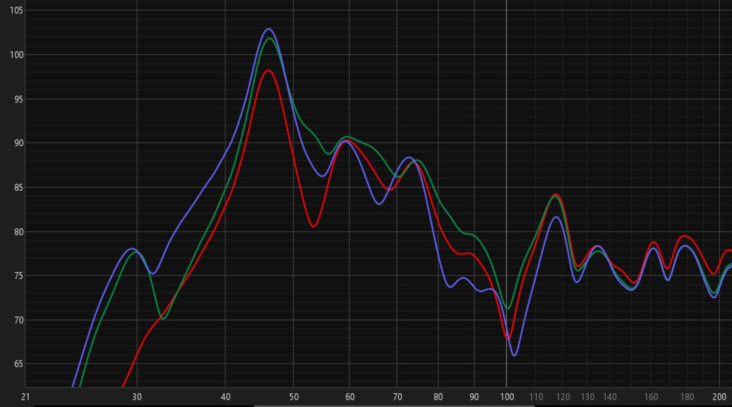The height and width of the screenshot is (407, 732).
Task: Click the red curve peak near 180 Hz
Action: (685, 236)
